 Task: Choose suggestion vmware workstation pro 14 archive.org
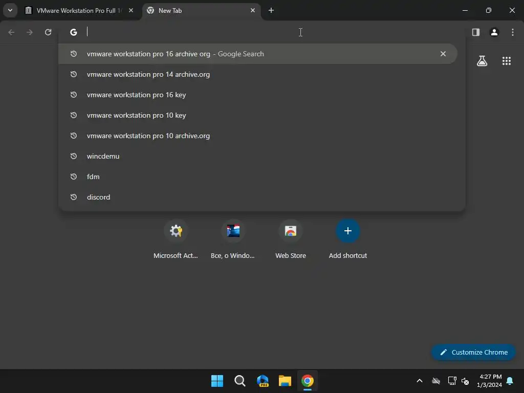[x=258, y=74]
